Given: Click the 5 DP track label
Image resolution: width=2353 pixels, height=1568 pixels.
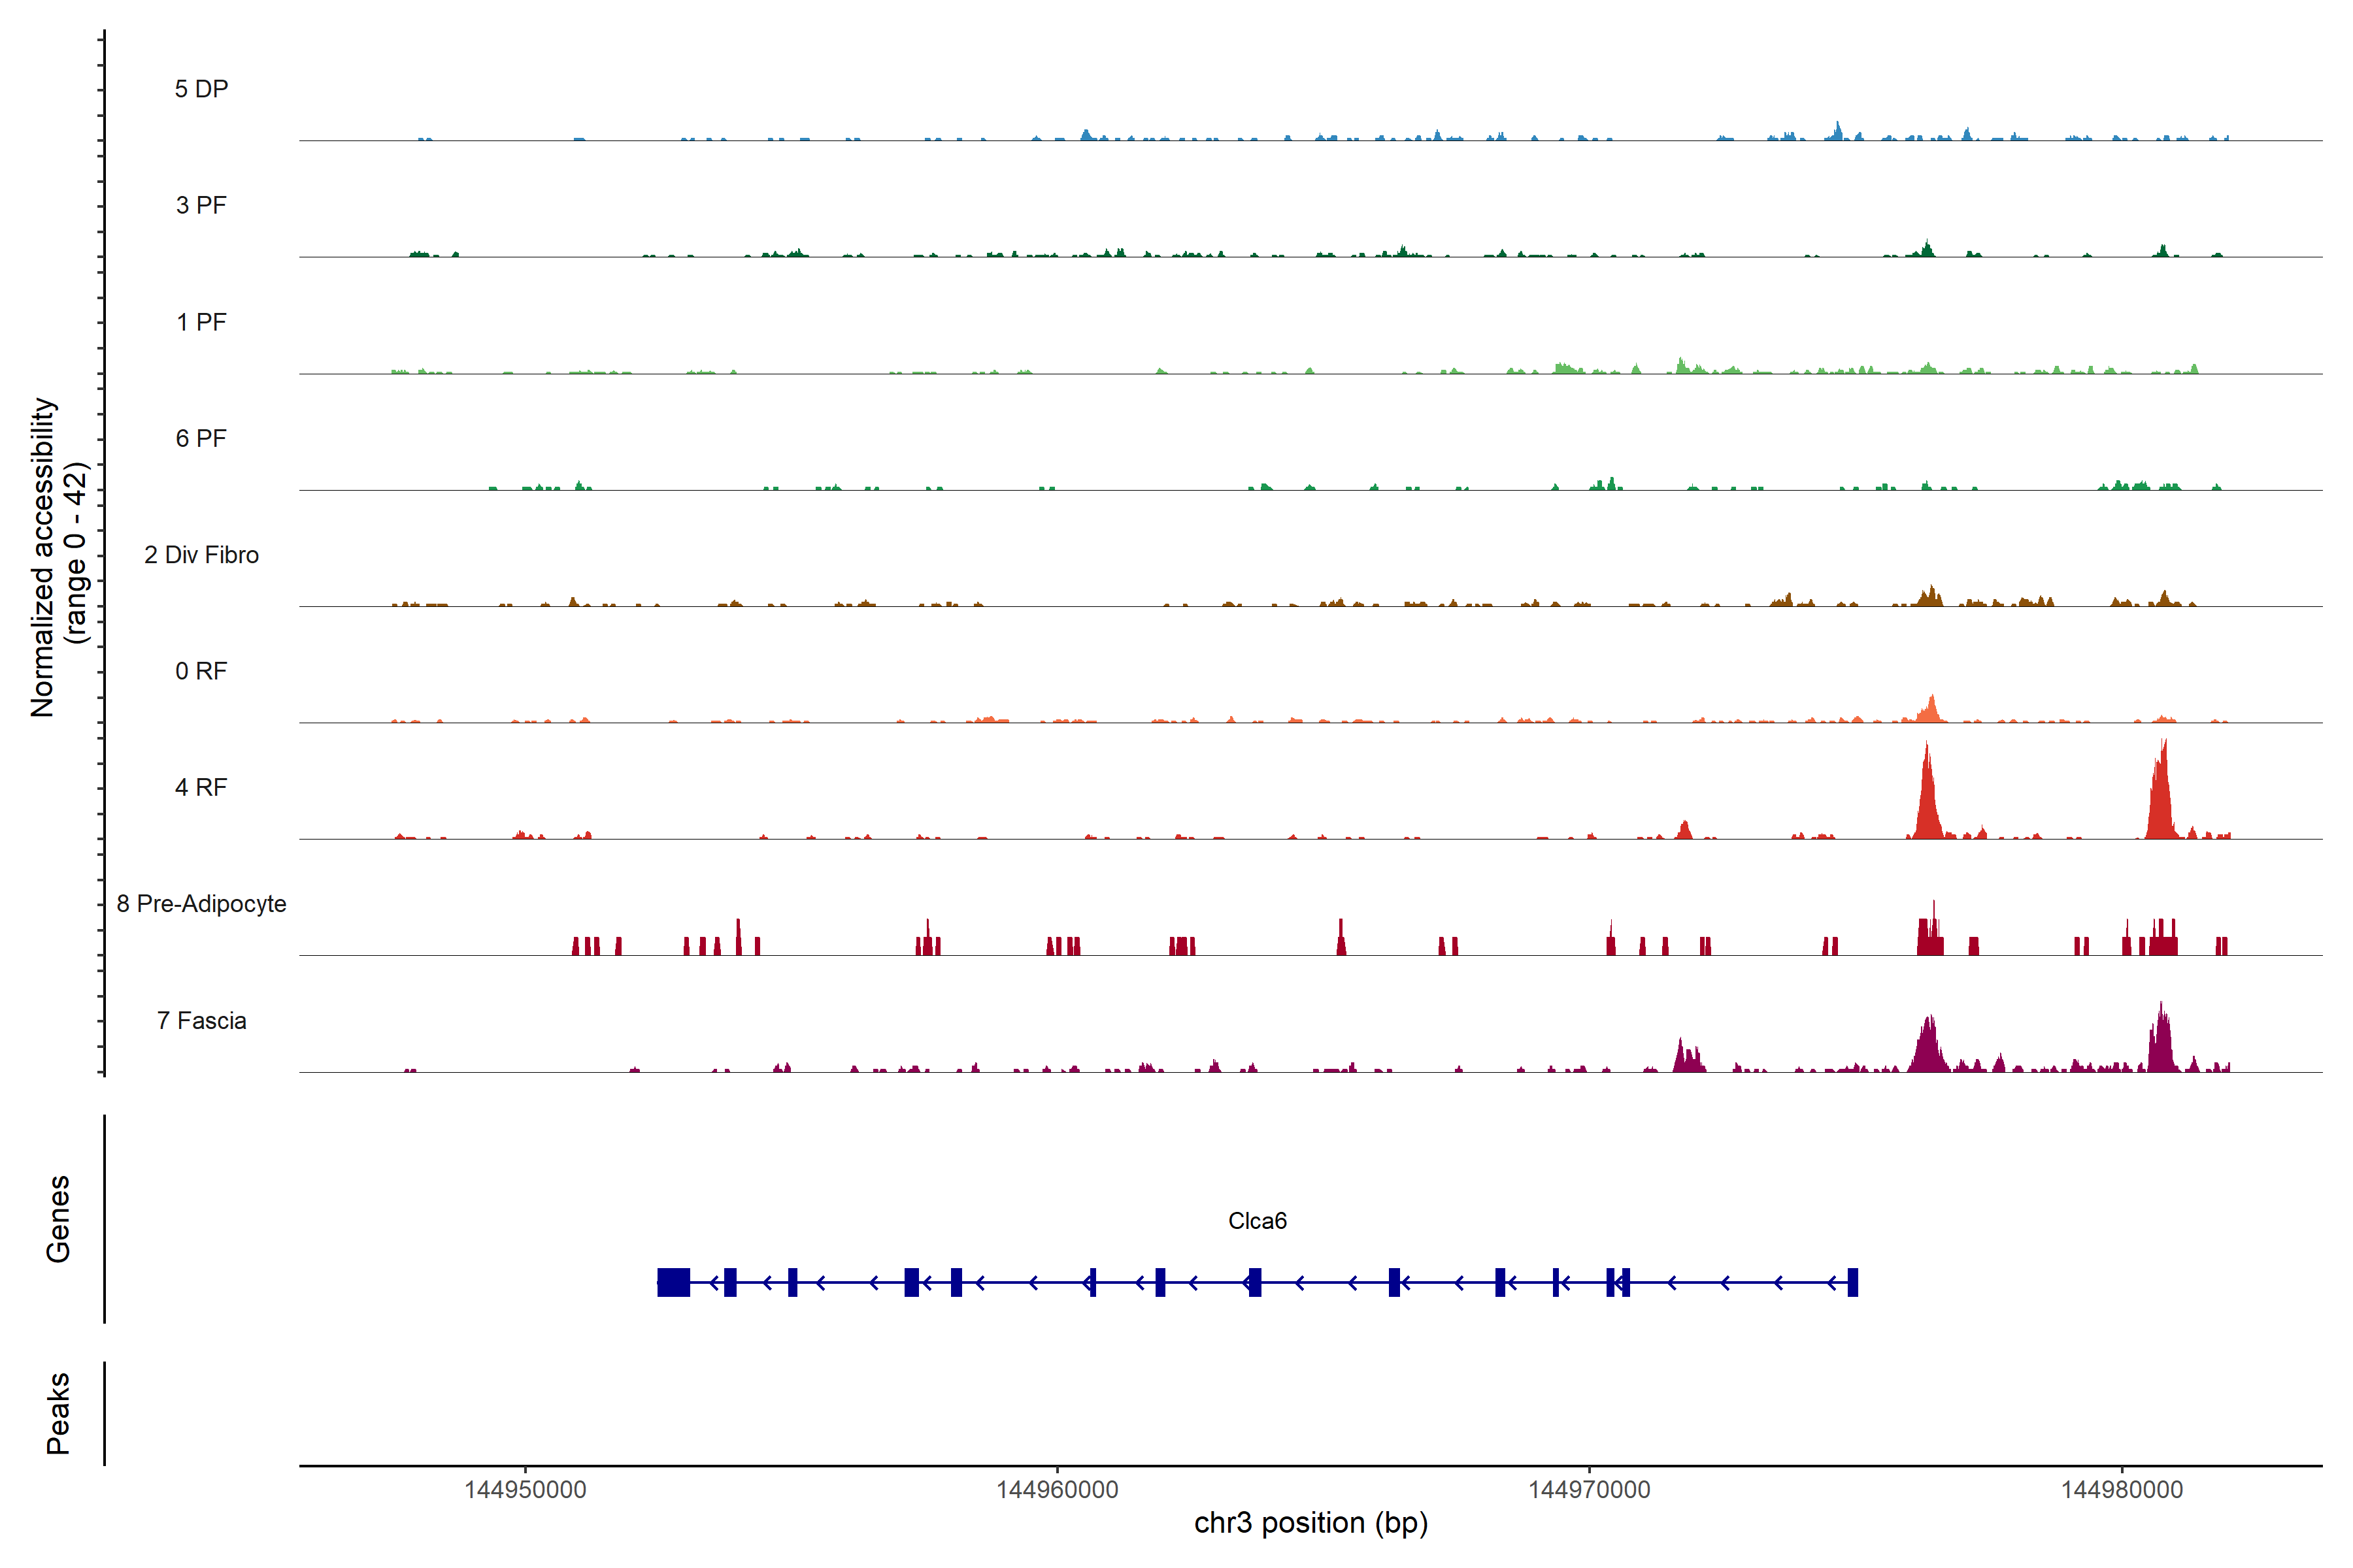Looking at the screenshot, I should pos(201,89).
